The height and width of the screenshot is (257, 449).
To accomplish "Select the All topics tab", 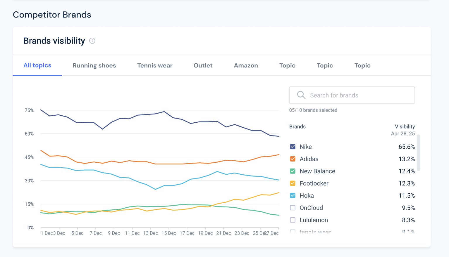I will [37, 65].
